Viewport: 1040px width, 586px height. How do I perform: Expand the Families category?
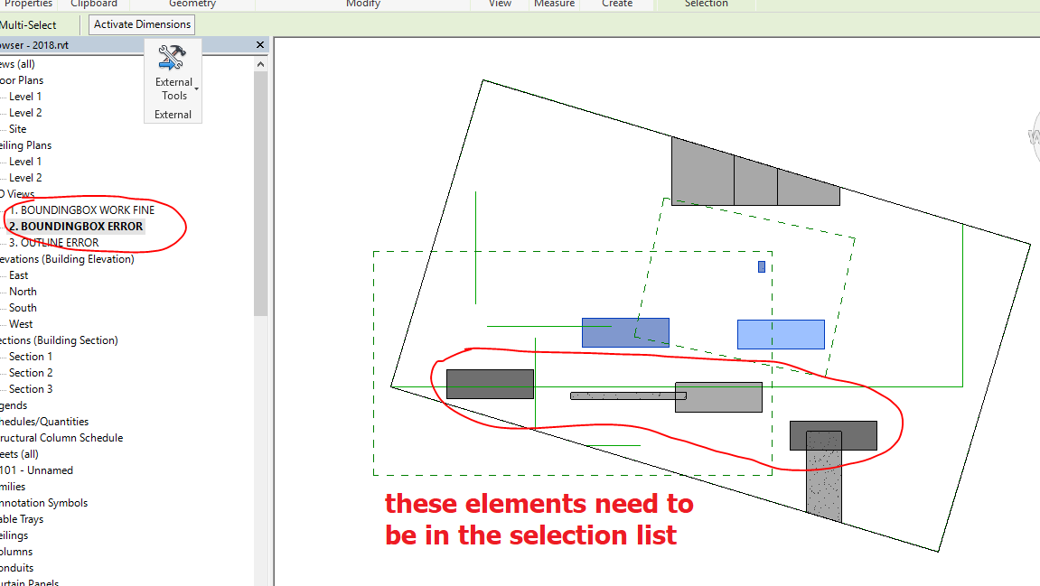[x=17, y=486]
